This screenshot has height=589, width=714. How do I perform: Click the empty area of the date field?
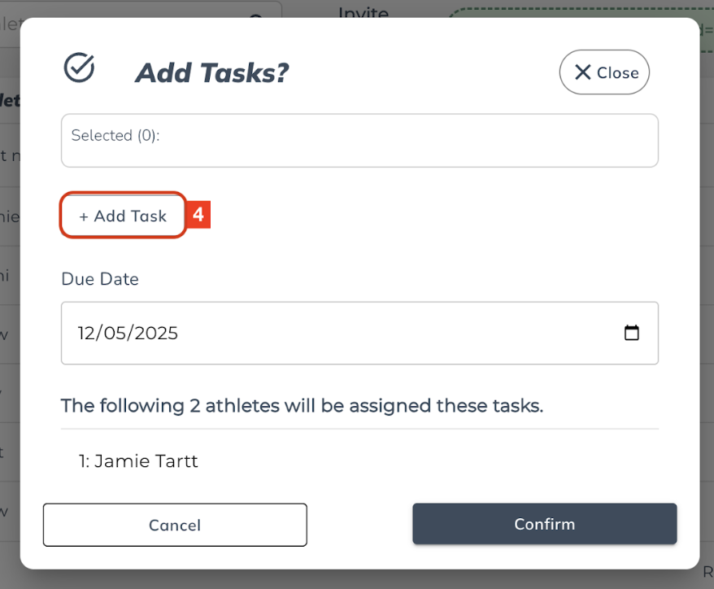390,333
